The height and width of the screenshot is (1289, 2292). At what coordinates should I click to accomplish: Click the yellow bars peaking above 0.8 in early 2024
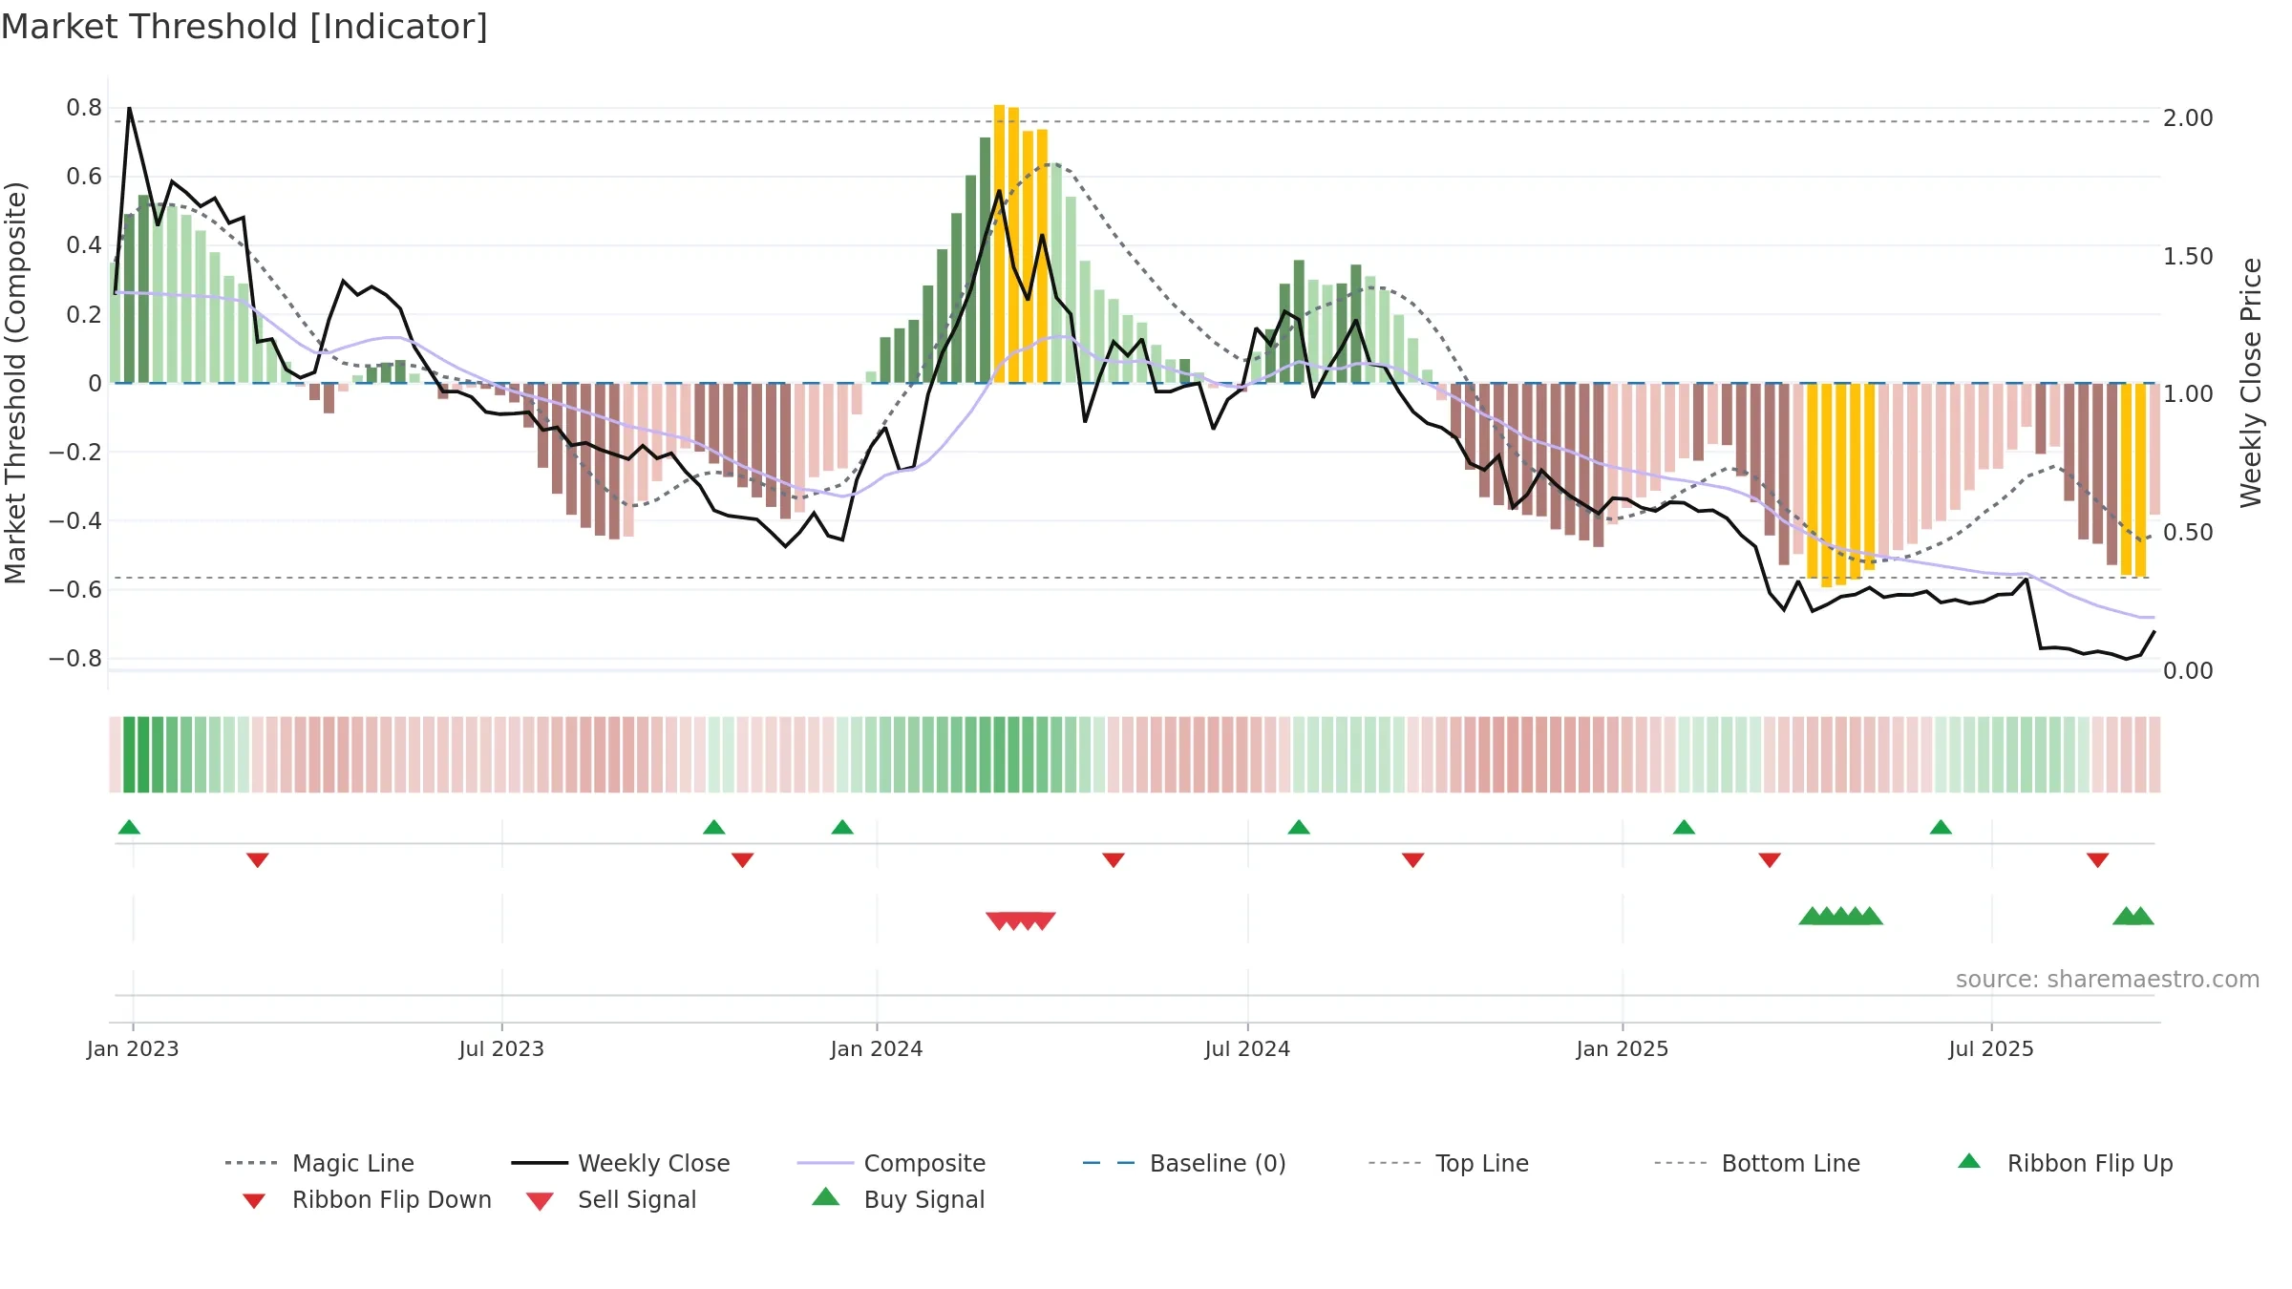click(x=1021, y=243)
